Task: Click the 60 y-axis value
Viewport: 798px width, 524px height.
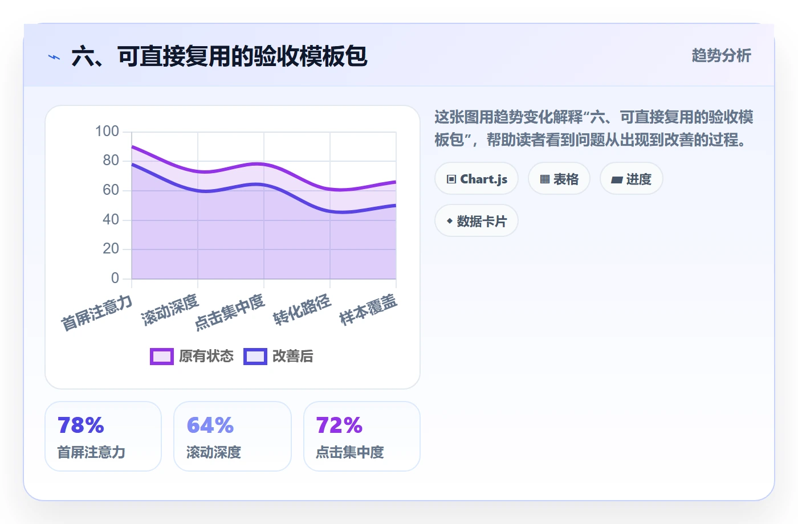Action: coord(111,190)
